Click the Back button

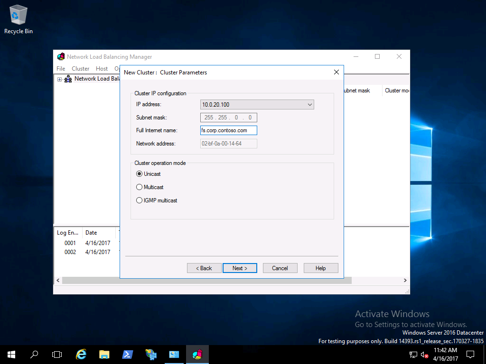pyautogui.click(x=204, y=268)
